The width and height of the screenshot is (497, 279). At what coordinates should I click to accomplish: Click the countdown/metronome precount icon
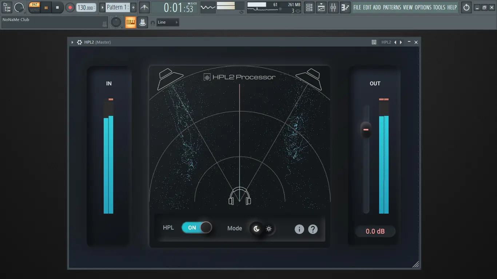click(144, 7)
